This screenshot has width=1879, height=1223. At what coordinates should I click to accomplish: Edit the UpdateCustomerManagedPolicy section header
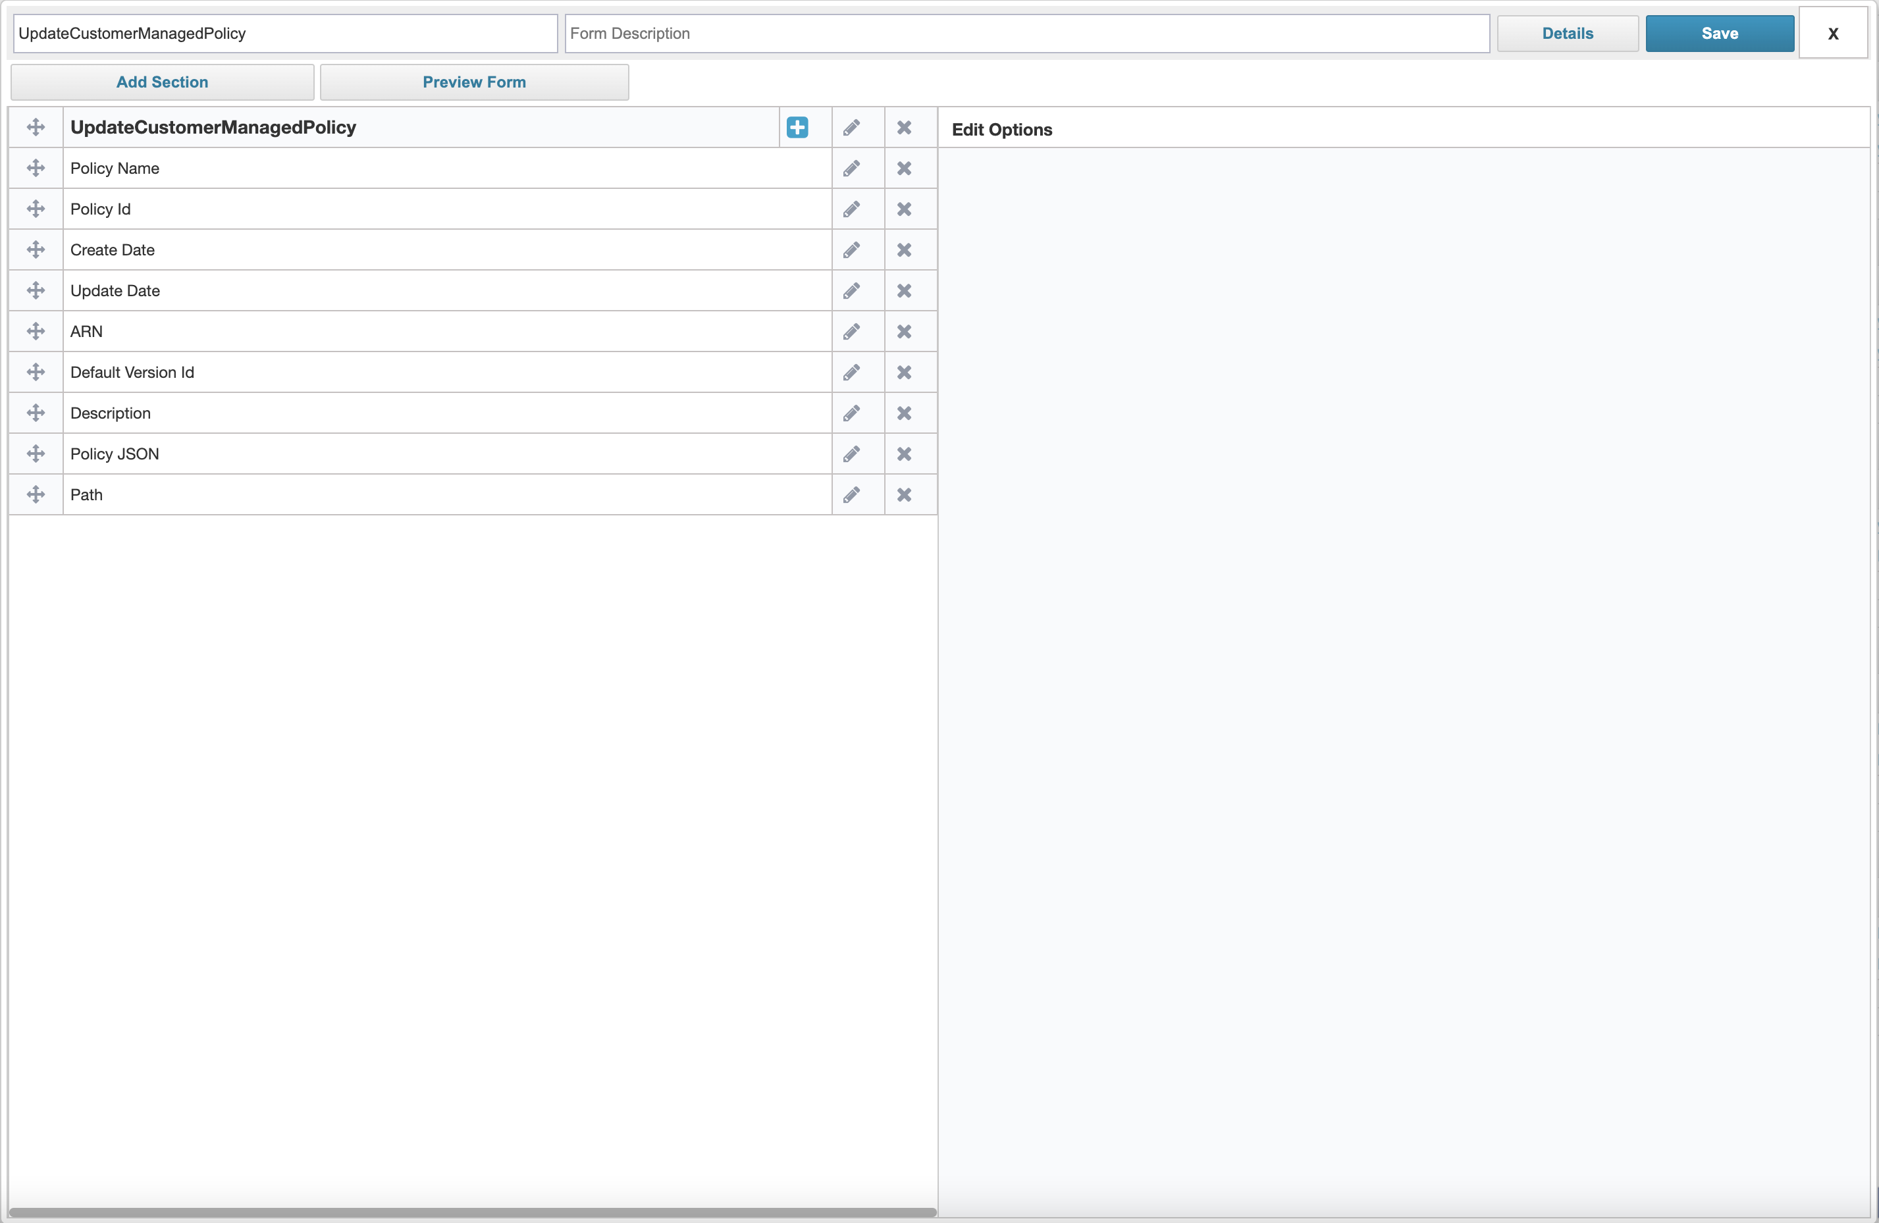point(851,127)
